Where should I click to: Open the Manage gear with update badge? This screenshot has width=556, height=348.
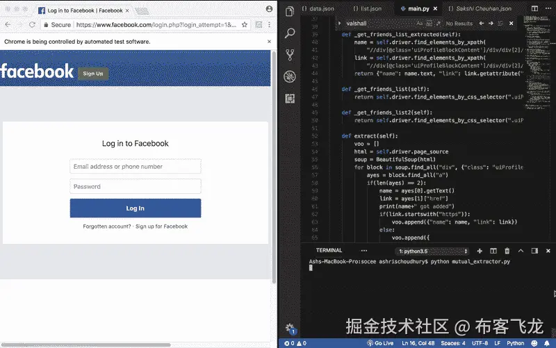(290, 328)
